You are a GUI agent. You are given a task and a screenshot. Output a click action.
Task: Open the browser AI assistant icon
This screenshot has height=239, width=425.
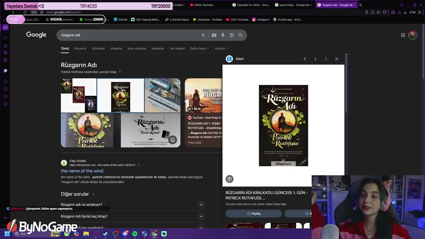click(413, 12)
